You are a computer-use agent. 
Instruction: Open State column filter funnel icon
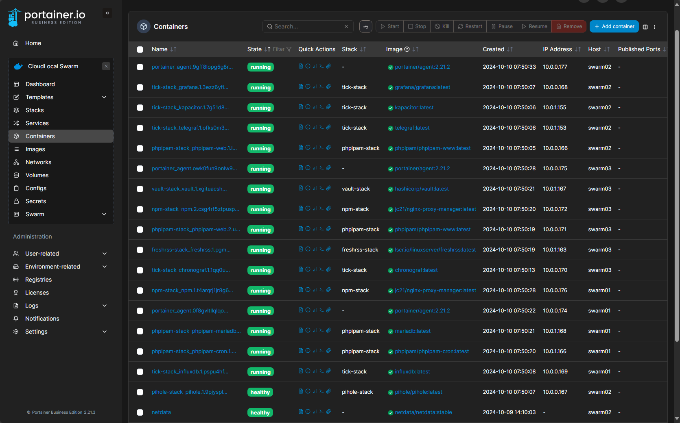point(289,49)
